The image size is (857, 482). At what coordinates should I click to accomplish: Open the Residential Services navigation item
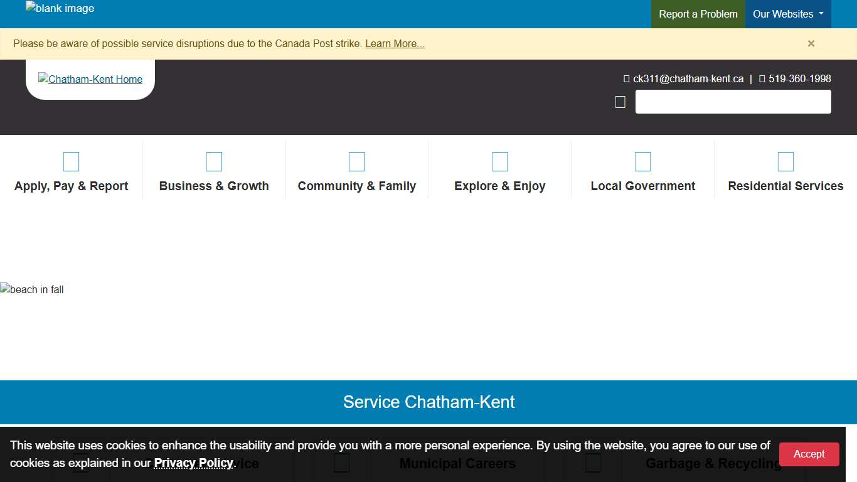click(x=785, y=186)
